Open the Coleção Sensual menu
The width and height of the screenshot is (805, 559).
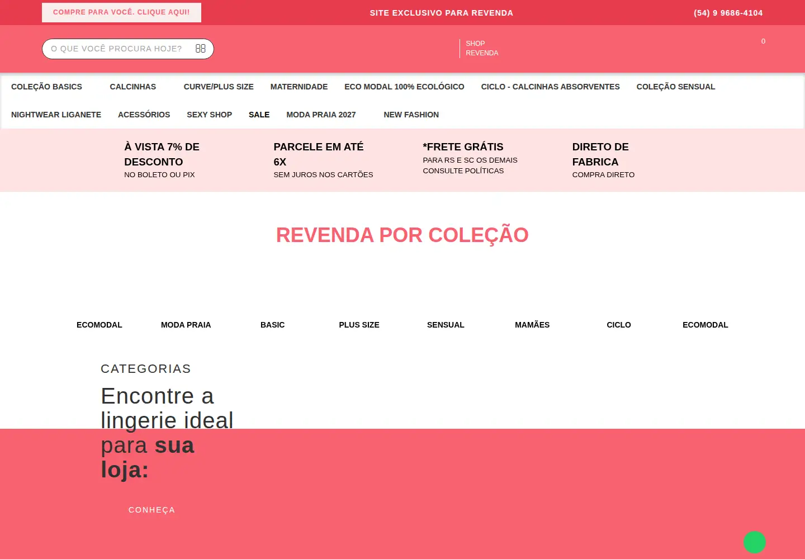coord(675,87)
